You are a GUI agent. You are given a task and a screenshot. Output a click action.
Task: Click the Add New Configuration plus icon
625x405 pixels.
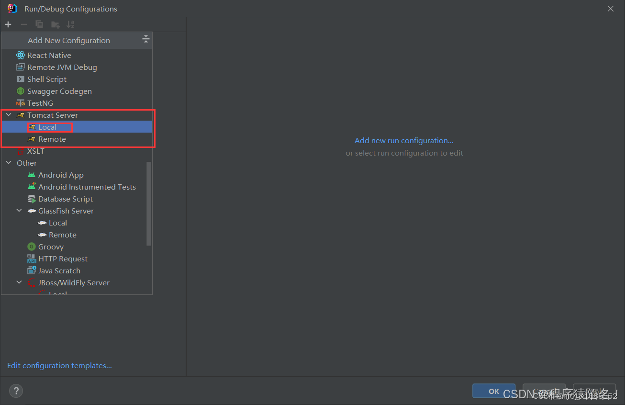click(8, 24)
